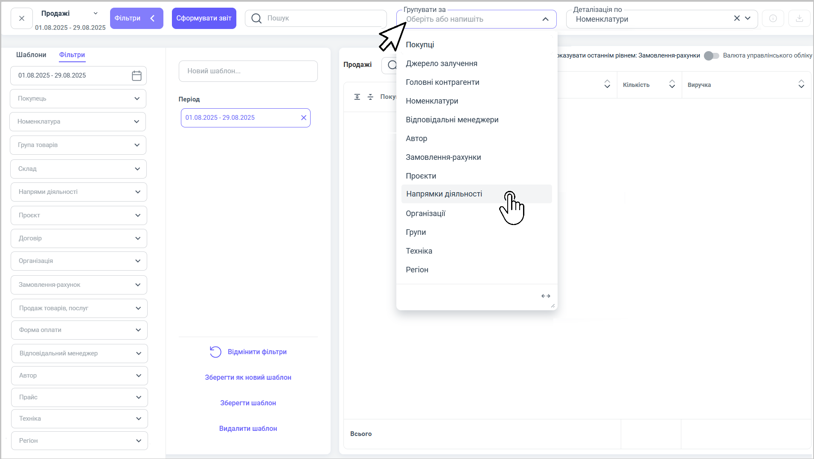Expand the Покупець filter dropdown
This screenshot has height=459, width=814.
(137, 98)
